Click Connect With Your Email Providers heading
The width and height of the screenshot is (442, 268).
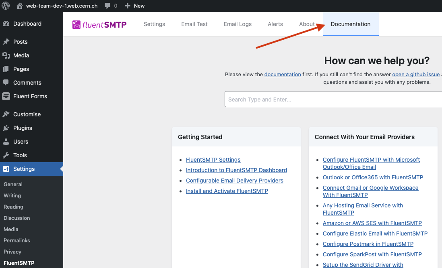(364, 137)
